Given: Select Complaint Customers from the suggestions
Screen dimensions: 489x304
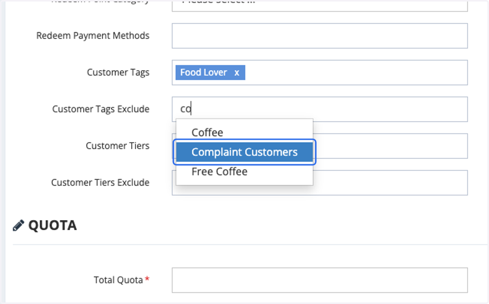Looking at the screenshot, I should [x=244, y=152].
